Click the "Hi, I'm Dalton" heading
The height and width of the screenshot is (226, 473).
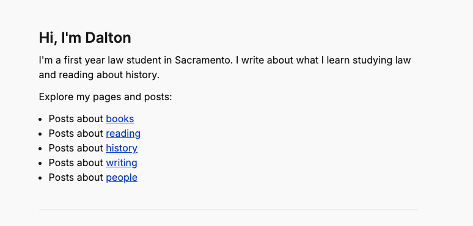click(x=85, y=38)
